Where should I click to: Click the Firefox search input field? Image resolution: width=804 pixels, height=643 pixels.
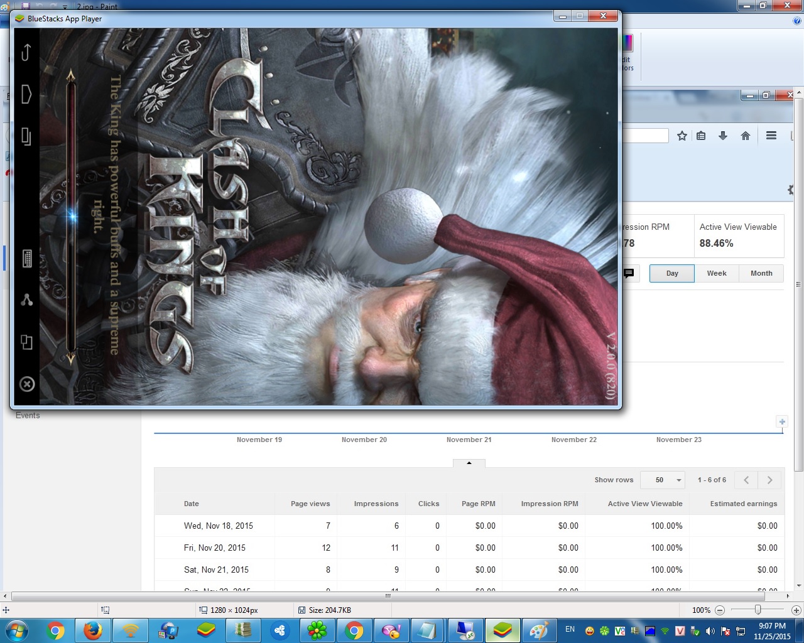tap(646, 136)
